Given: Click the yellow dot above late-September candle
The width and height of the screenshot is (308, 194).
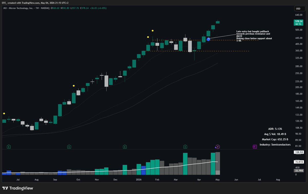Looking at the screenshot, I should point(74,86).
